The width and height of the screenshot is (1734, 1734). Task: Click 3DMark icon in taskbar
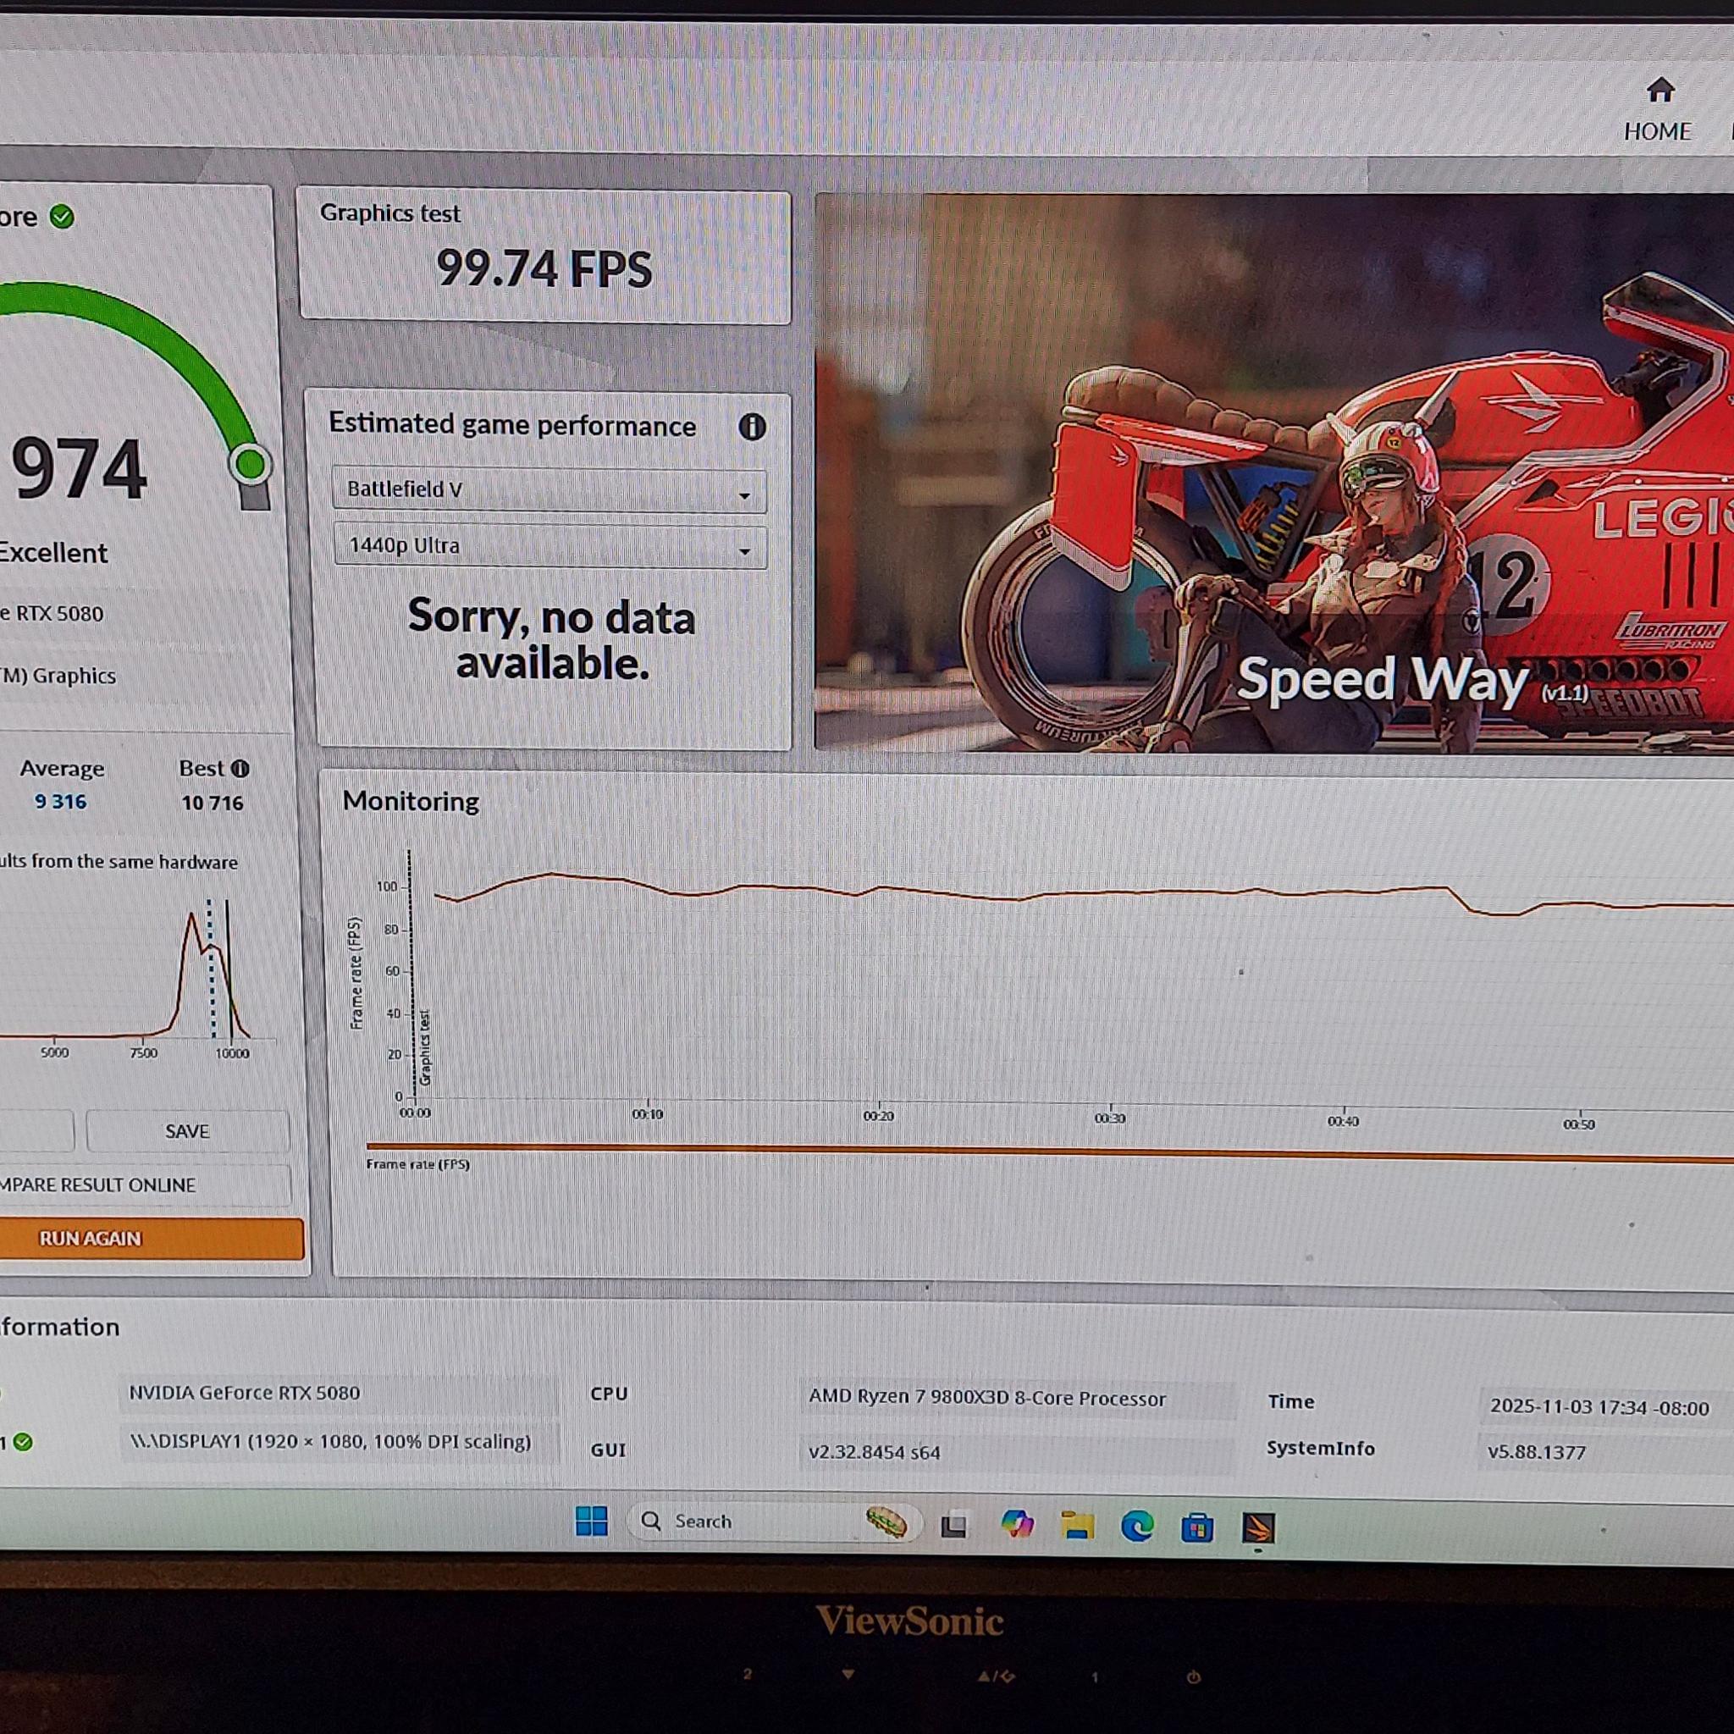coord(1258,1527)
